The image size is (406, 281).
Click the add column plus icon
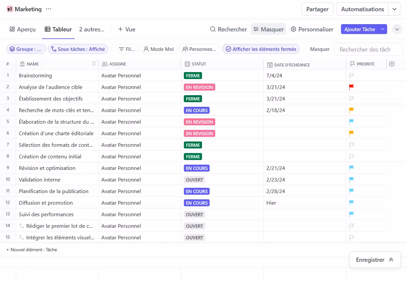click(392, 64)
